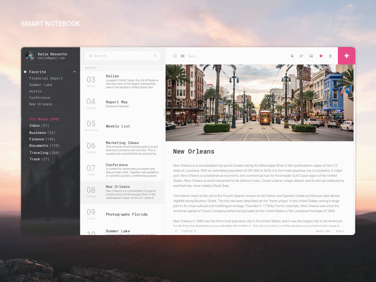
Task: Activate voice search microphone icon
Action: [155, 56]
